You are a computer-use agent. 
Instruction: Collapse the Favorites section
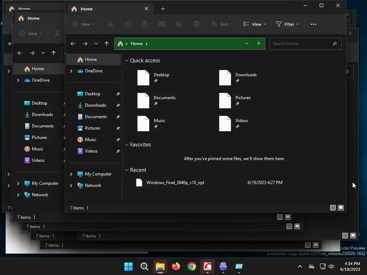click(127, 145)
